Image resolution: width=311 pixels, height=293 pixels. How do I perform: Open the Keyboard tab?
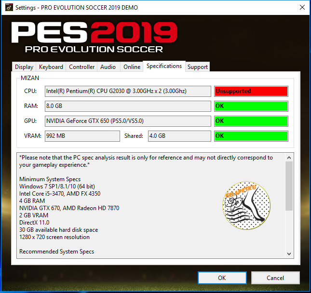tap(51, 67)
